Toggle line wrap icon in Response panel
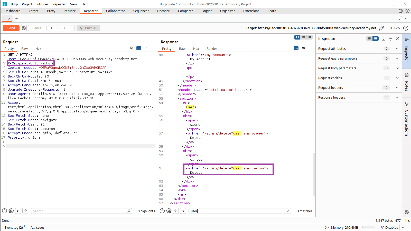This screenshot has width=411, height=231. tap(296, 48)
